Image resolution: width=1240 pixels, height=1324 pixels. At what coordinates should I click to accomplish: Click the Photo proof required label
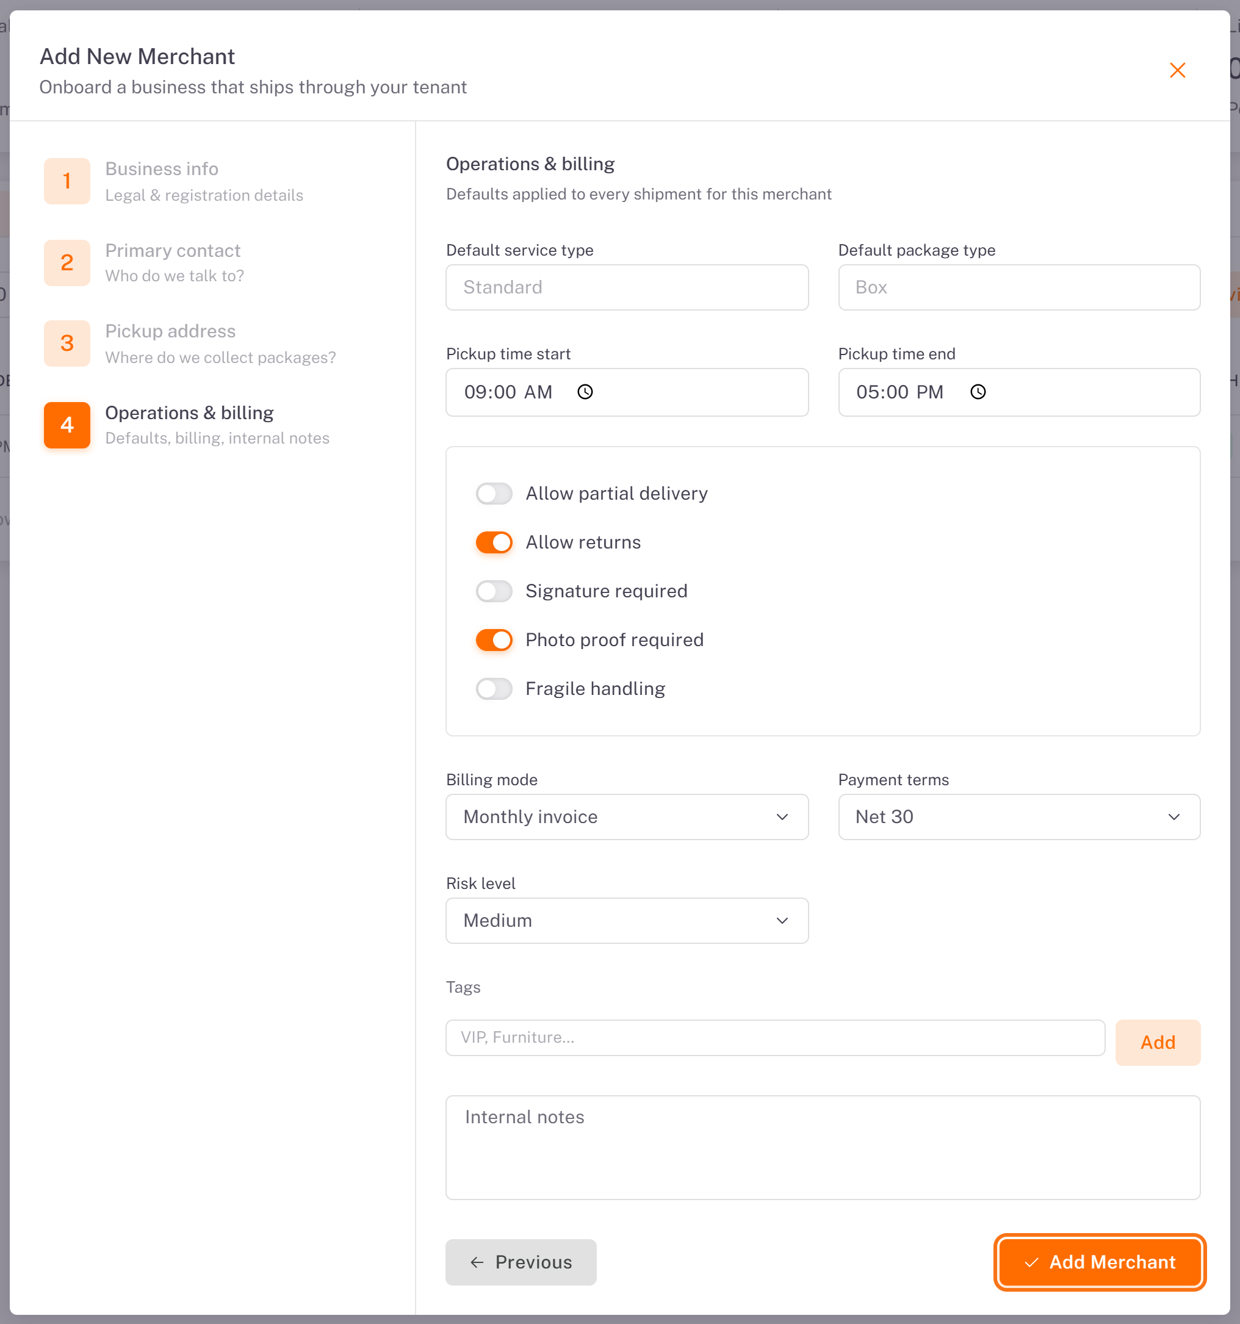pyautogui.click(x=614, y=640)
